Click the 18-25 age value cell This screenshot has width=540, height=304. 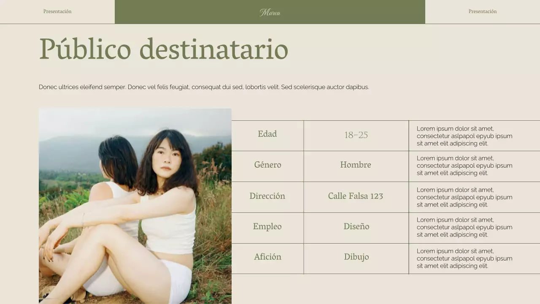(356, 135)
